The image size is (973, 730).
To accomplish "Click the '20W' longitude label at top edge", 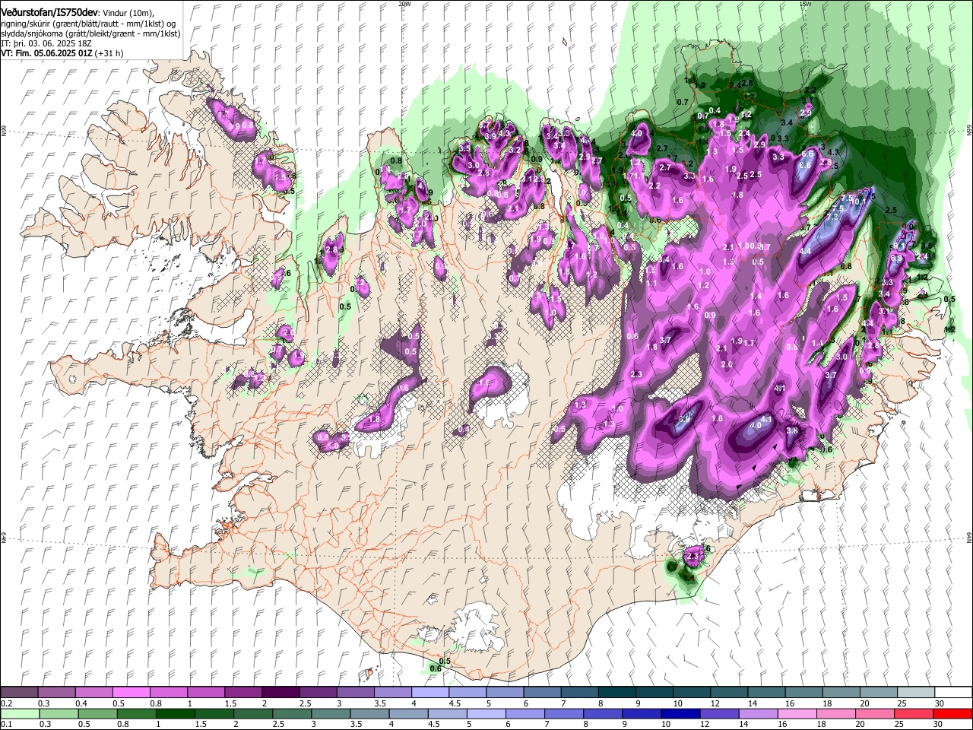I will 404,3.
